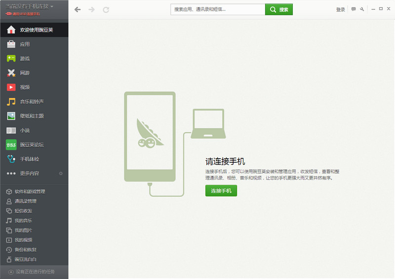Click the 连接手机 button
This screenshot has height=279, width=395.
(221, 191)
